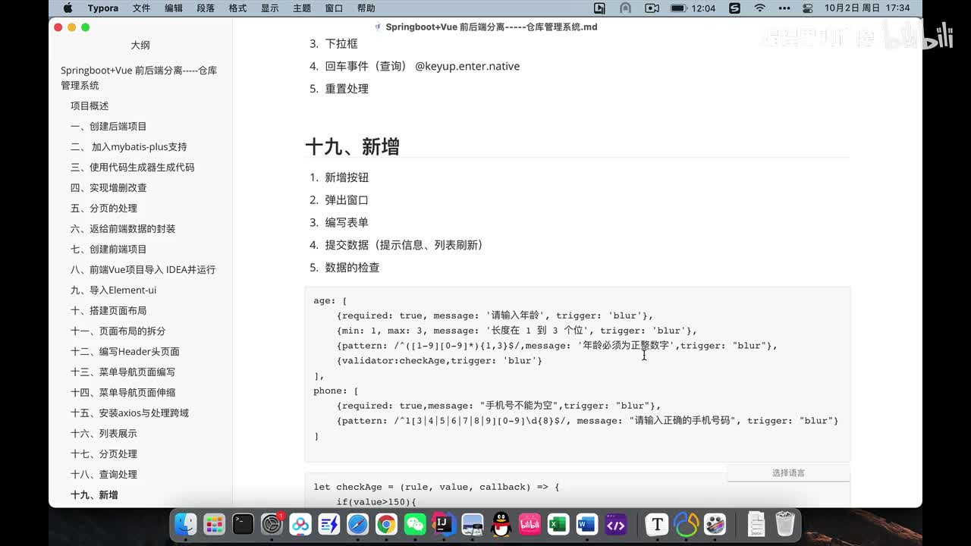Select 十八、查询处理 in outline
Image resolution: width=971 pixels, height=546 pixels.
tap(104, 474)
